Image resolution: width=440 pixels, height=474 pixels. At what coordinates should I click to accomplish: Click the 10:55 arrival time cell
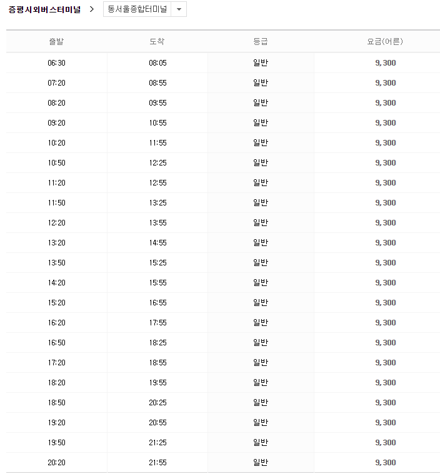tap(157, 123)
